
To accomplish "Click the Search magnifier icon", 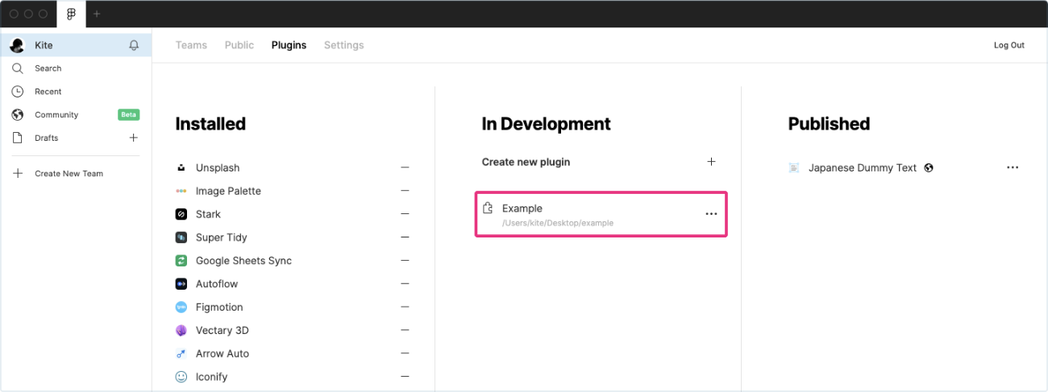I will click(x=18, y=68).
